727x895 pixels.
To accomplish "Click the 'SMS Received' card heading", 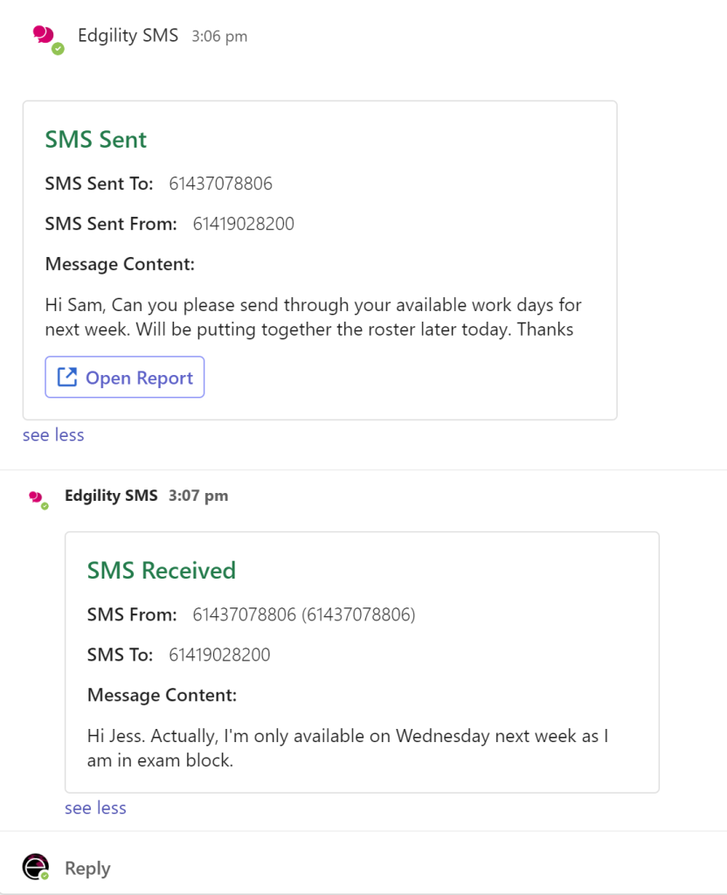I will 162,570.
